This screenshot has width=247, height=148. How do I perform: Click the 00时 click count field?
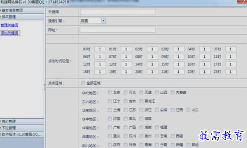(100, 49)
